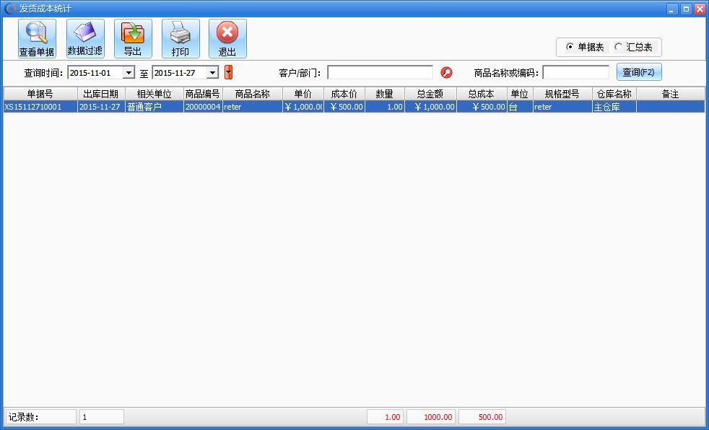Click the 打印 print icon

point(180,39)
